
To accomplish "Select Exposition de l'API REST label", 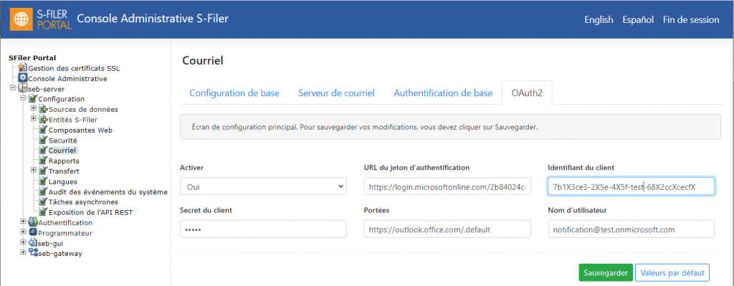I will point(91,212).
